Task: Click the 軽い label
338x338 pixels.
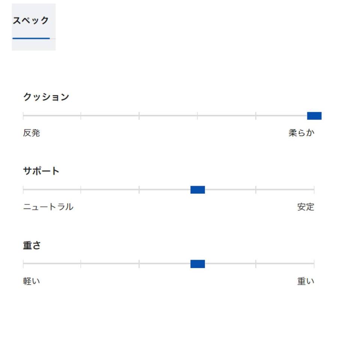Action: (x=32, y=281)
